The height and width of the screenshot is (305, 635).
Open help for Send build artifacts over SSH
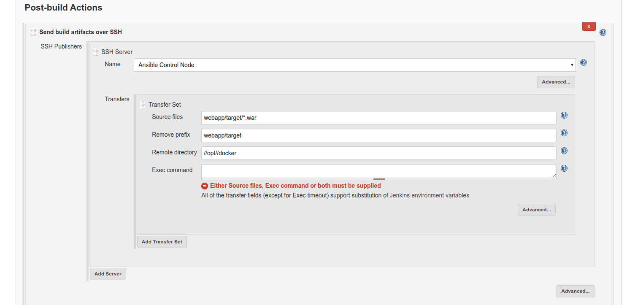pyautogui.click(x=603, y=32)
